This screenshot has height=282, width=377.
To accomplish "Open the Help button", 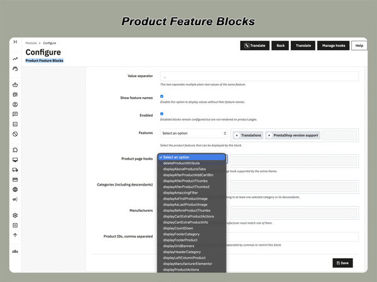I will (359, 46).
